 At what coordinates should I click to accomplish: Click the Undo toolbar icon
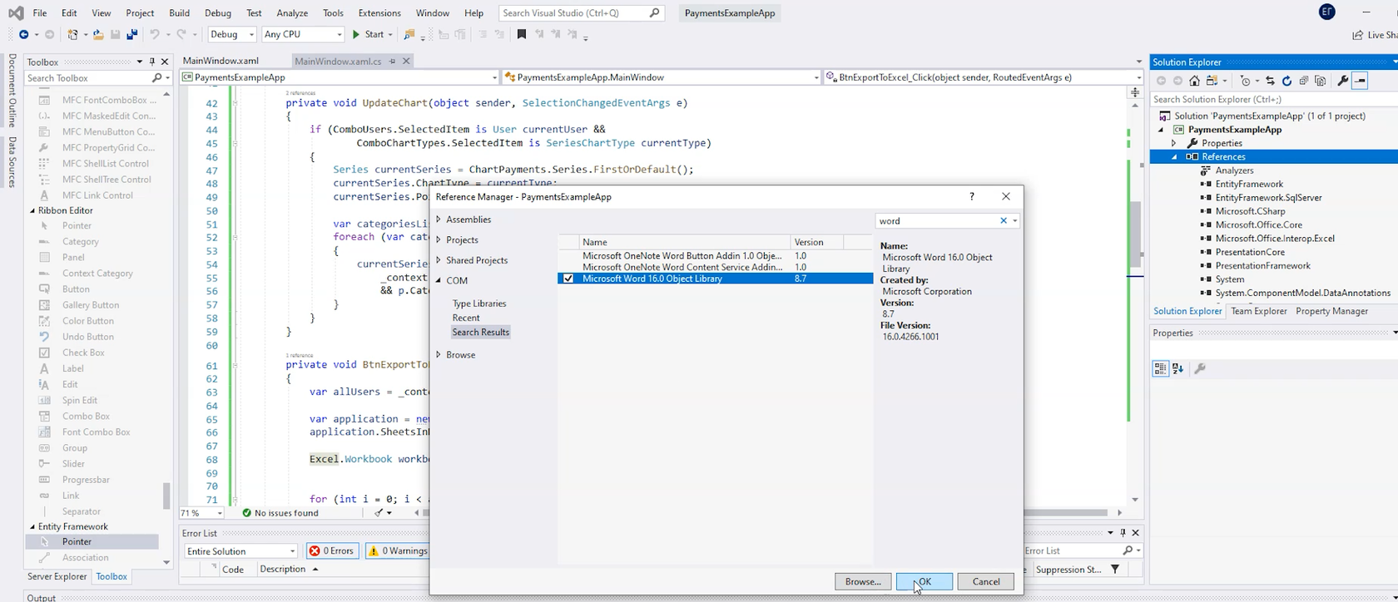pyautogui.click(x=155, y=34)
